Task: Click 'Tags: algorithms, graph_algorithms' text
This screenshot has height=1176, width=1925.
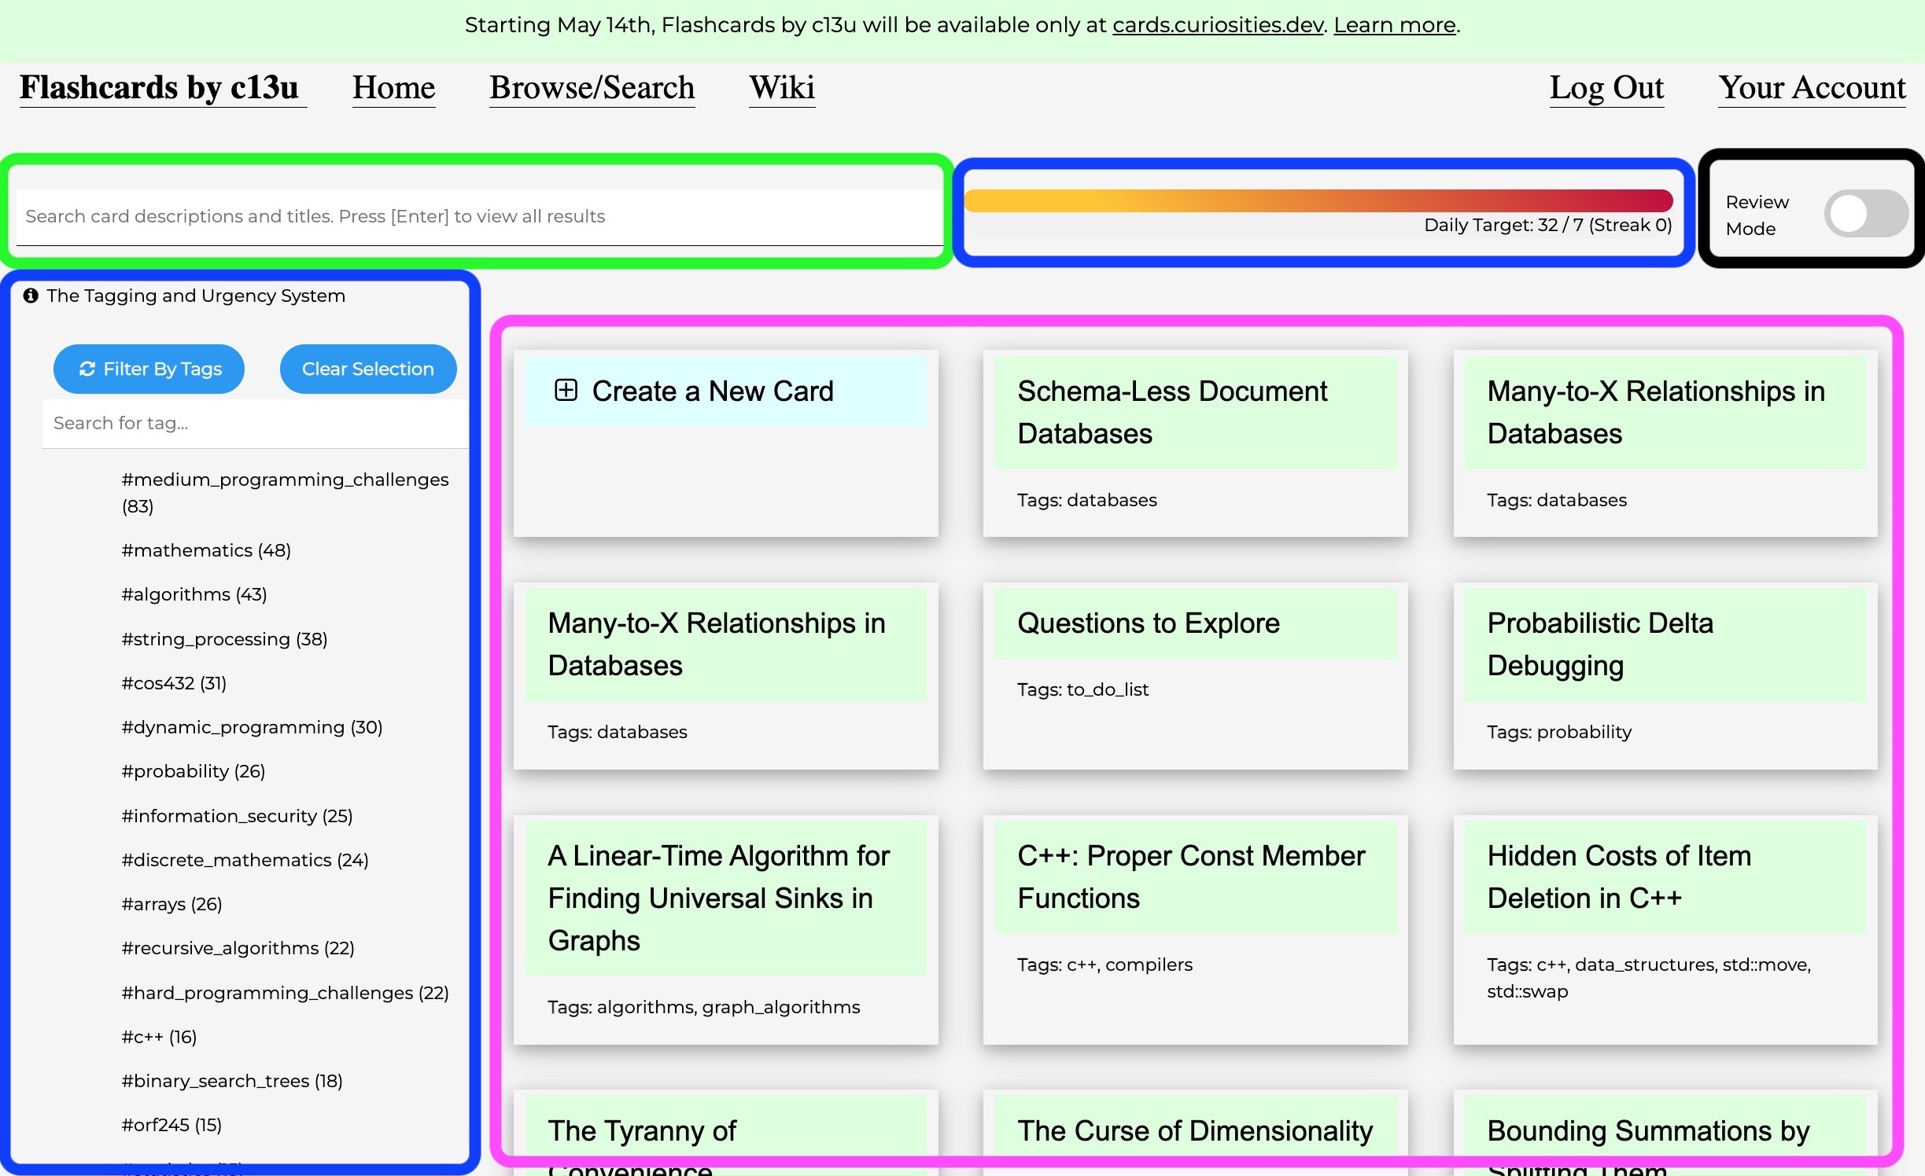Action: point(704,1007)
